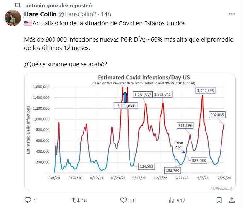The image size is (244, 208).
Task: Click the reply count showing 1
Action: point(35,201)
